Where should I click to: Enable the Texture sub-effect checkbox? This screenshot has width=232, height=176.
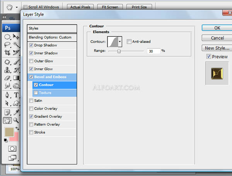[36, 93]
